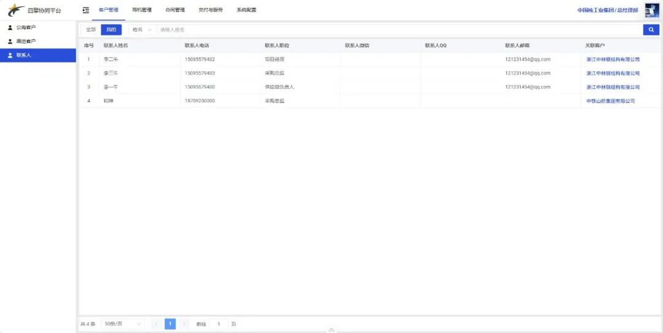Click the 联系人微信 column header
Screen dimensions: 663x333
click(x=357, y=45)
